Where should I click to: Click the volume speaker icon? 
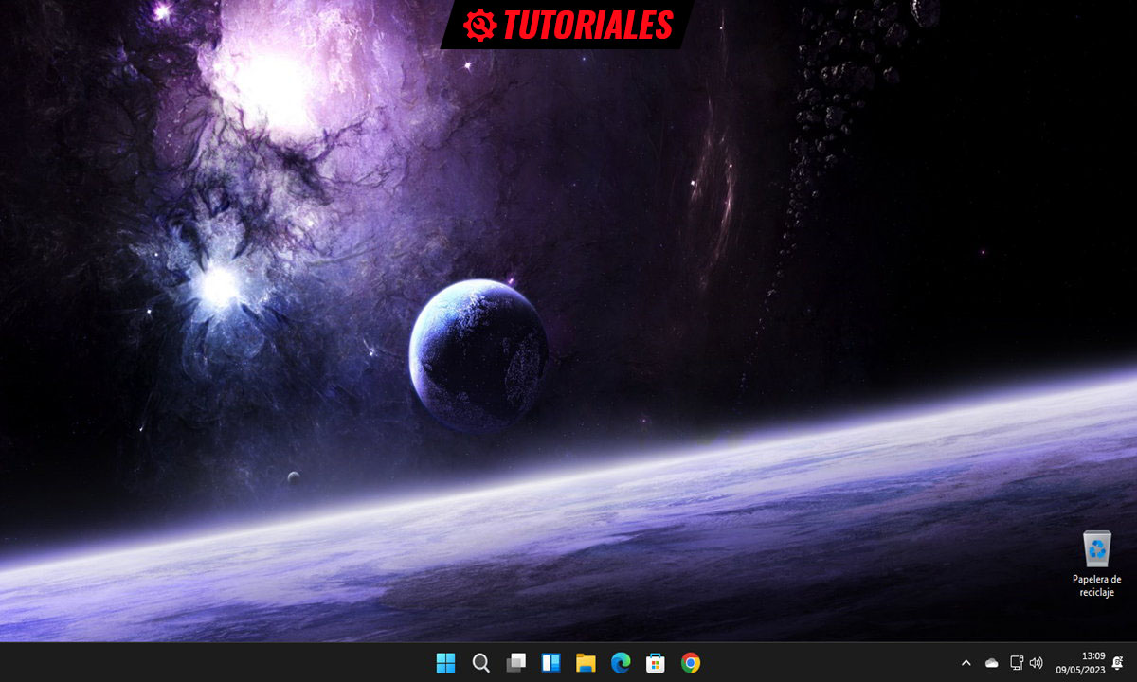tap(1036, 663)
